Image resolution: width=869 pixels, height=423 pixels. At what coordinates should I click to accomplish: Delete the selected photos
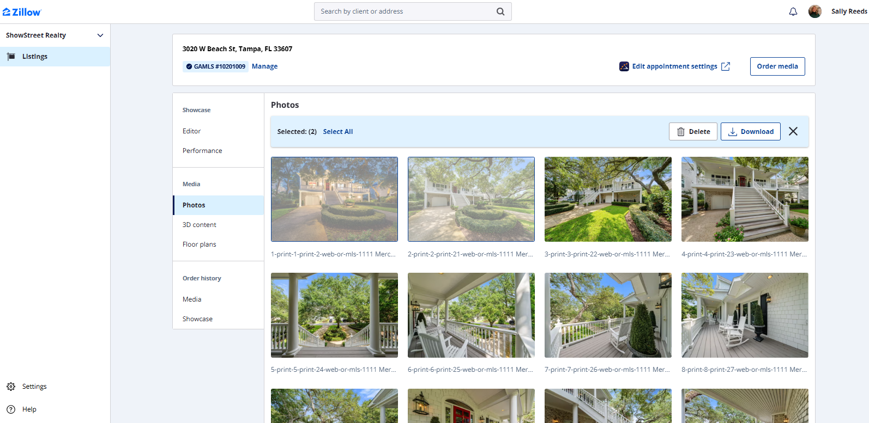[x=693, y=132]
